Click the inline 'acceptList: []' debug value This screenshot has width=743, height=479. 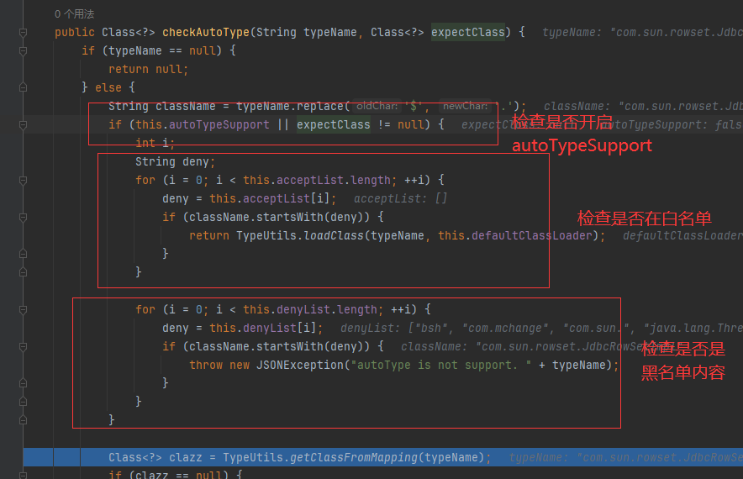400,199
